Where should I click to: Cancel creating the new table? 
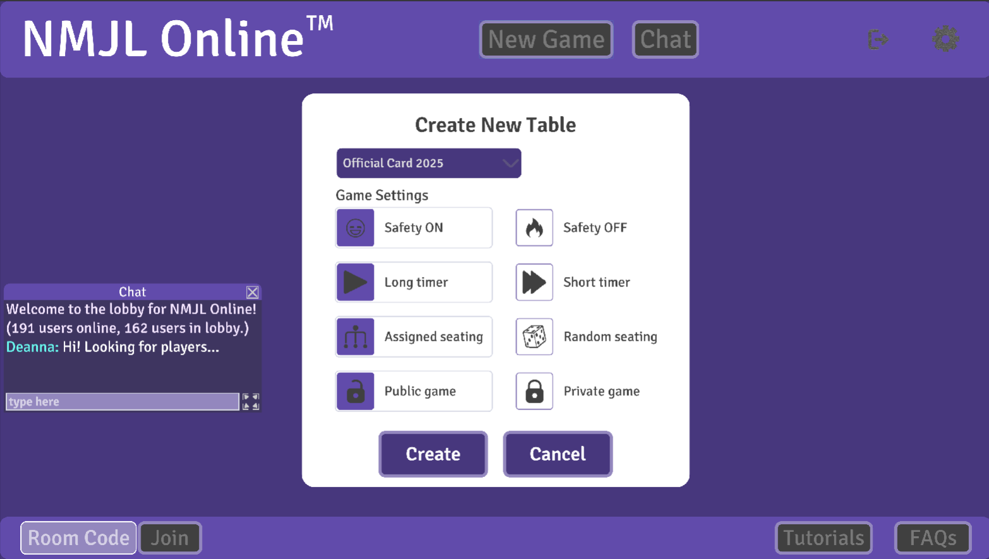pos(557,454)
